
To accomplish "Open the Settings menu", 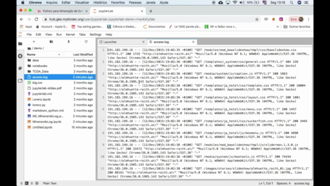I will 95,35.
